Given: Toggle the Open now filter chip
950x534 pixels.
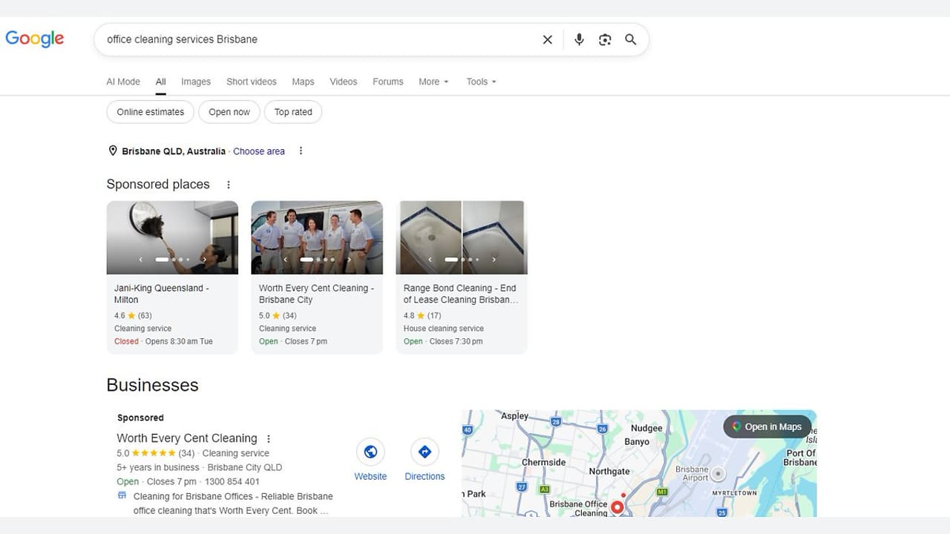Looking at the screenshot, I should point(229,112).
